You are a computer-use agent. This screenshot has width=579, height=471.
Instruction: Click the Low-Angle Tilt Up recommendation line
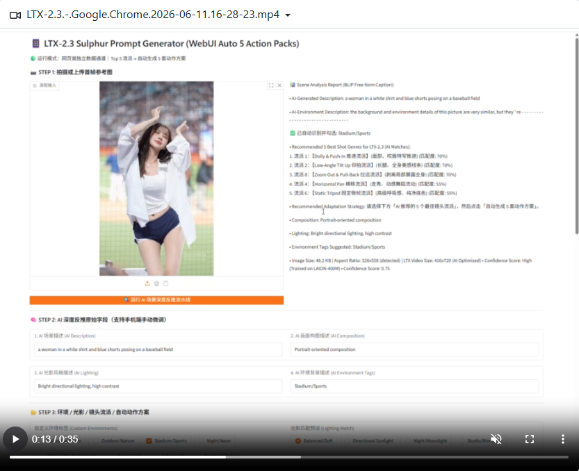pos(370,165)
